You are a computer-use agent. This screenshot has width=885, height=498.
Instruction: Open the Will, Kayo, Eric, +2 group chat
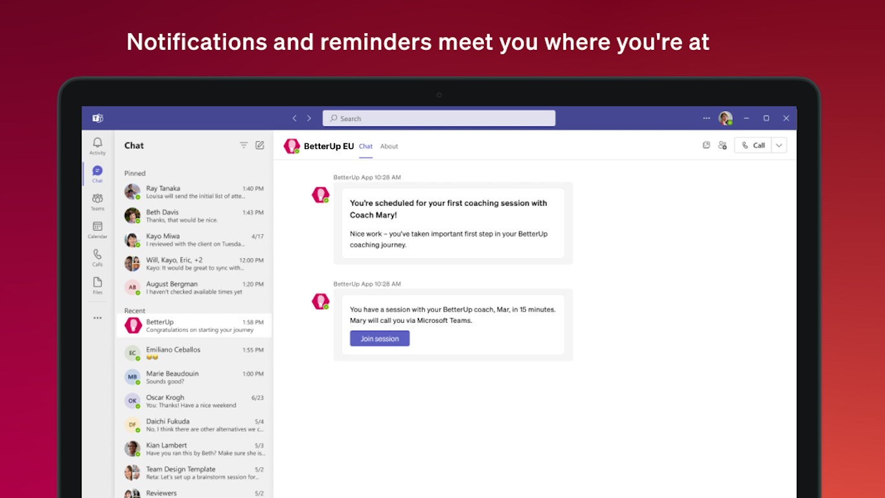(x=194, y=264)
